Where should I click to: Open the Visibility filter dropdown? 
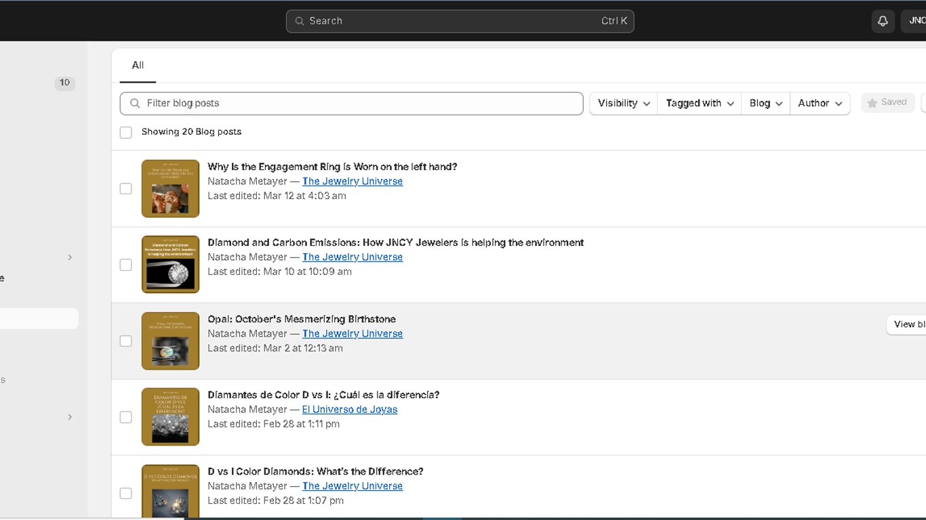point(624,104)
